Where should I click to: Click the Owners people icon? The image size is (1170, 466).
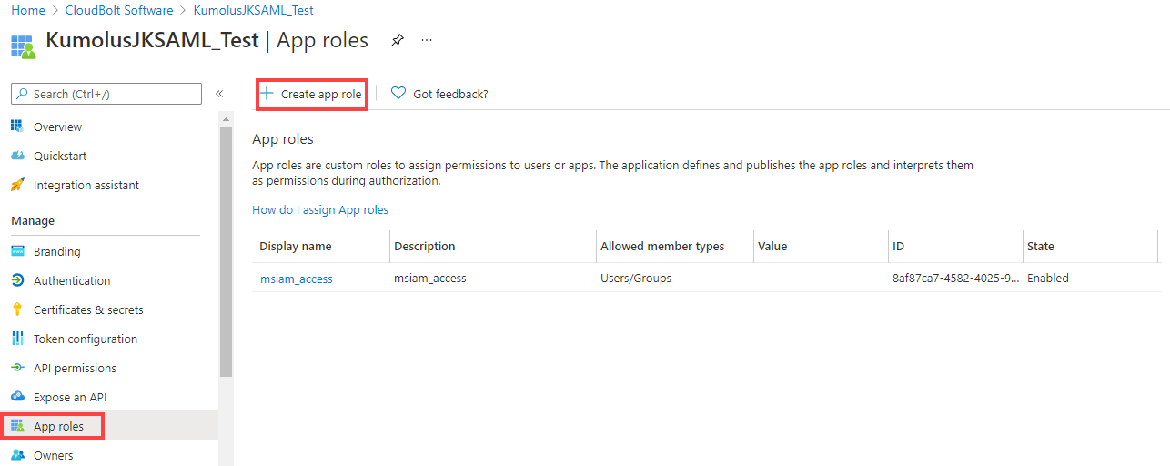[x=17, y=455]
